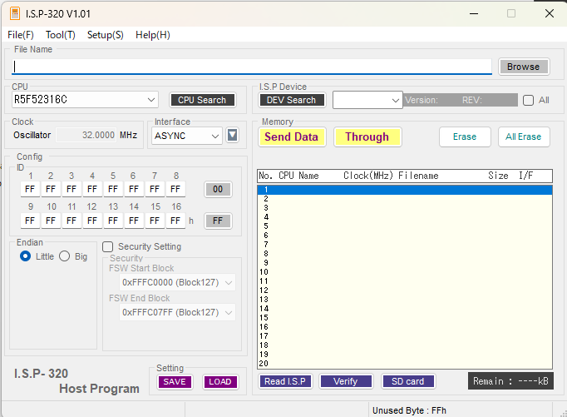Image resolution: width=567 pixels, height=417 pixels.
Task: Select the Little endian radio button
Action: pyautogui.click(x=25, y=256)
